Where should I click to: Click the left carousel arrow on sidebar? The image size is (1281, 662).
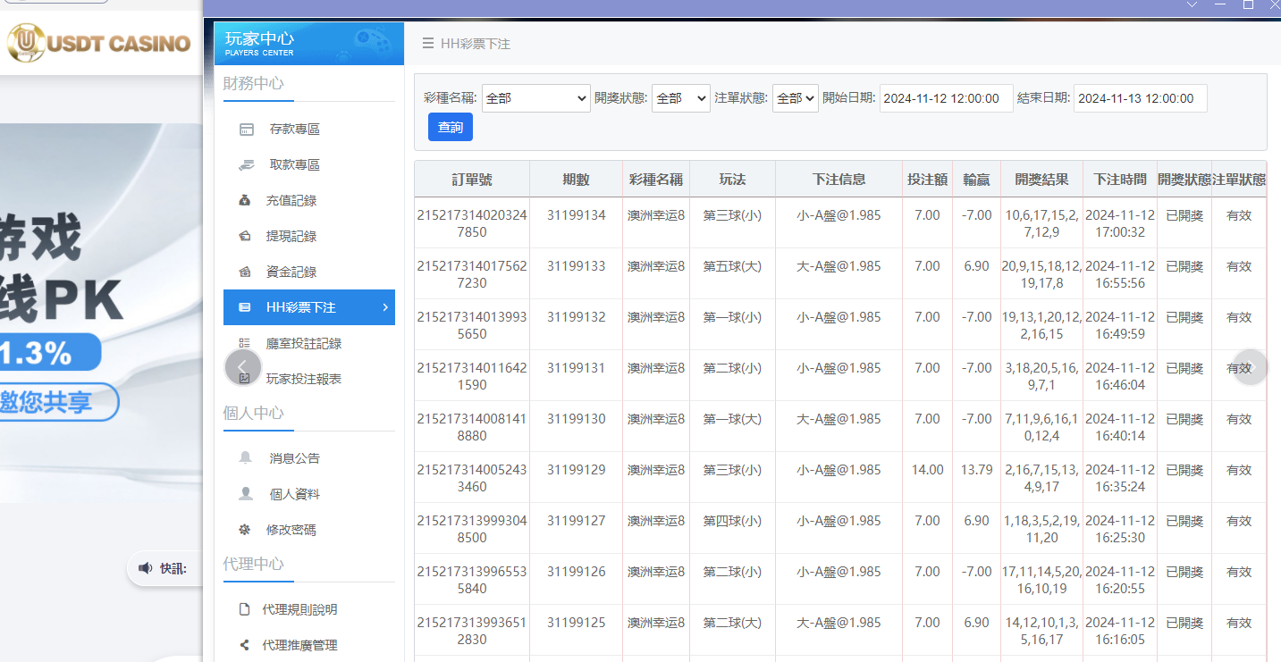(241, 366)
